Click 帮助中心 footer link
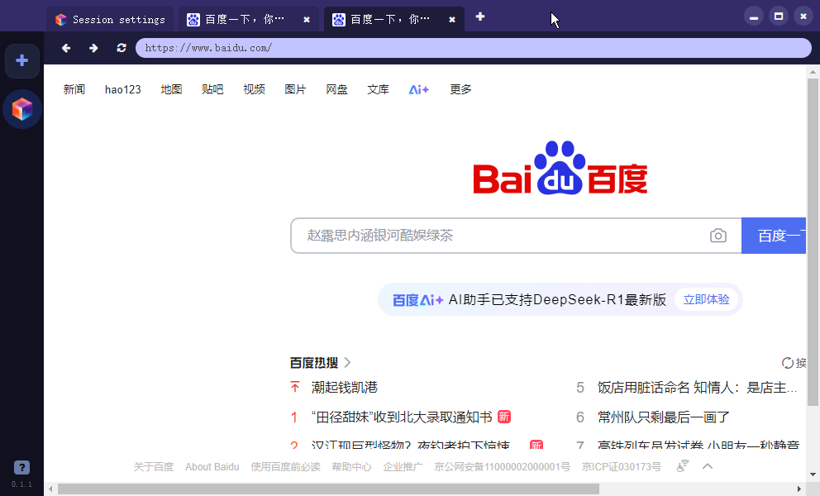The image size is (820, 496). click(x=351, y=467)
